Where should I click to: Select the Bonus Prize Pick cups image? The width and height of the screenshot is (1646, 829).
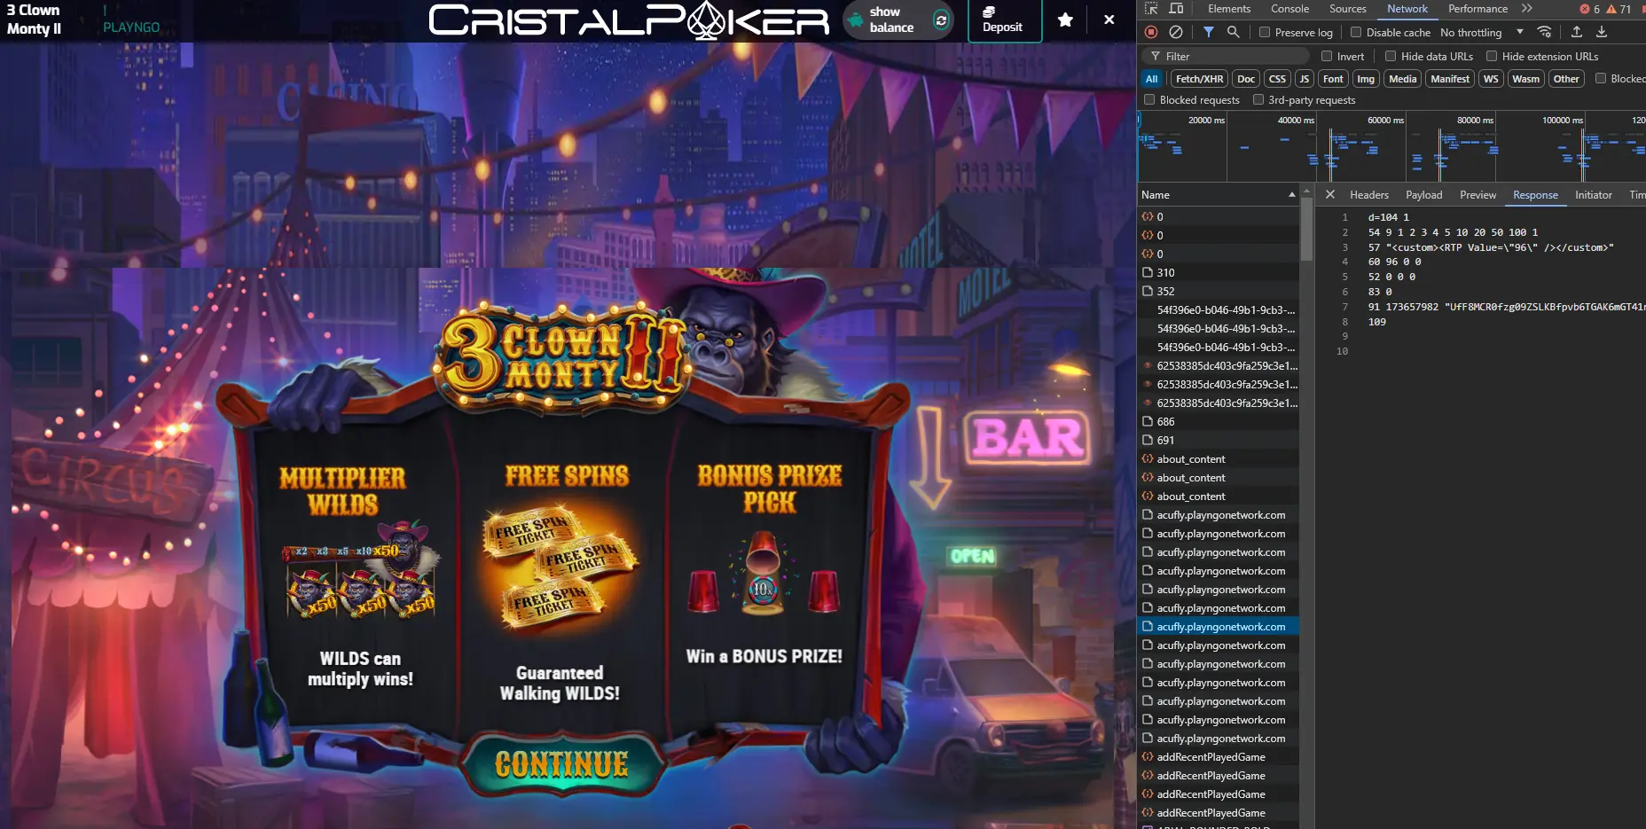(764, 574)
